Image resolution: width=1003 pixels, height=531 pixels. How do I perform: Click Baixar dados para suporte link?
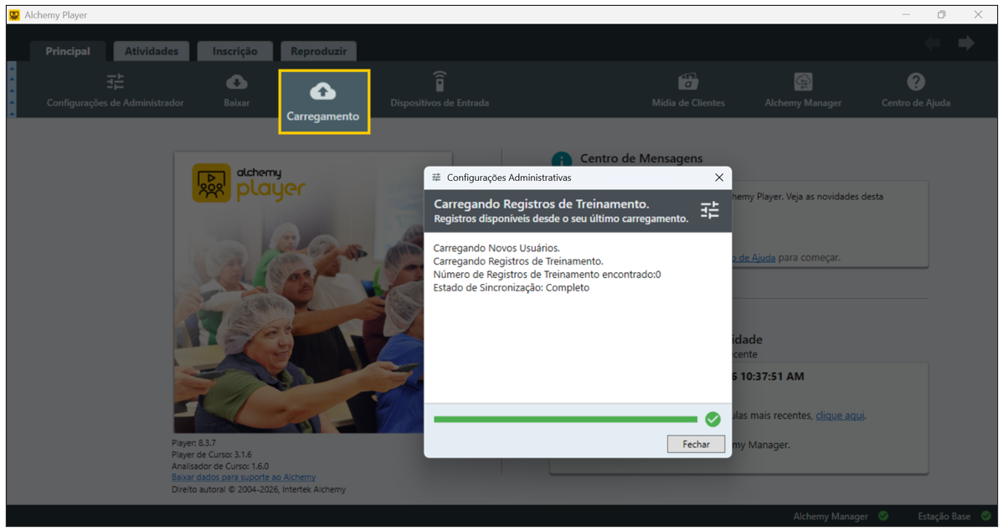coord(244,477)
